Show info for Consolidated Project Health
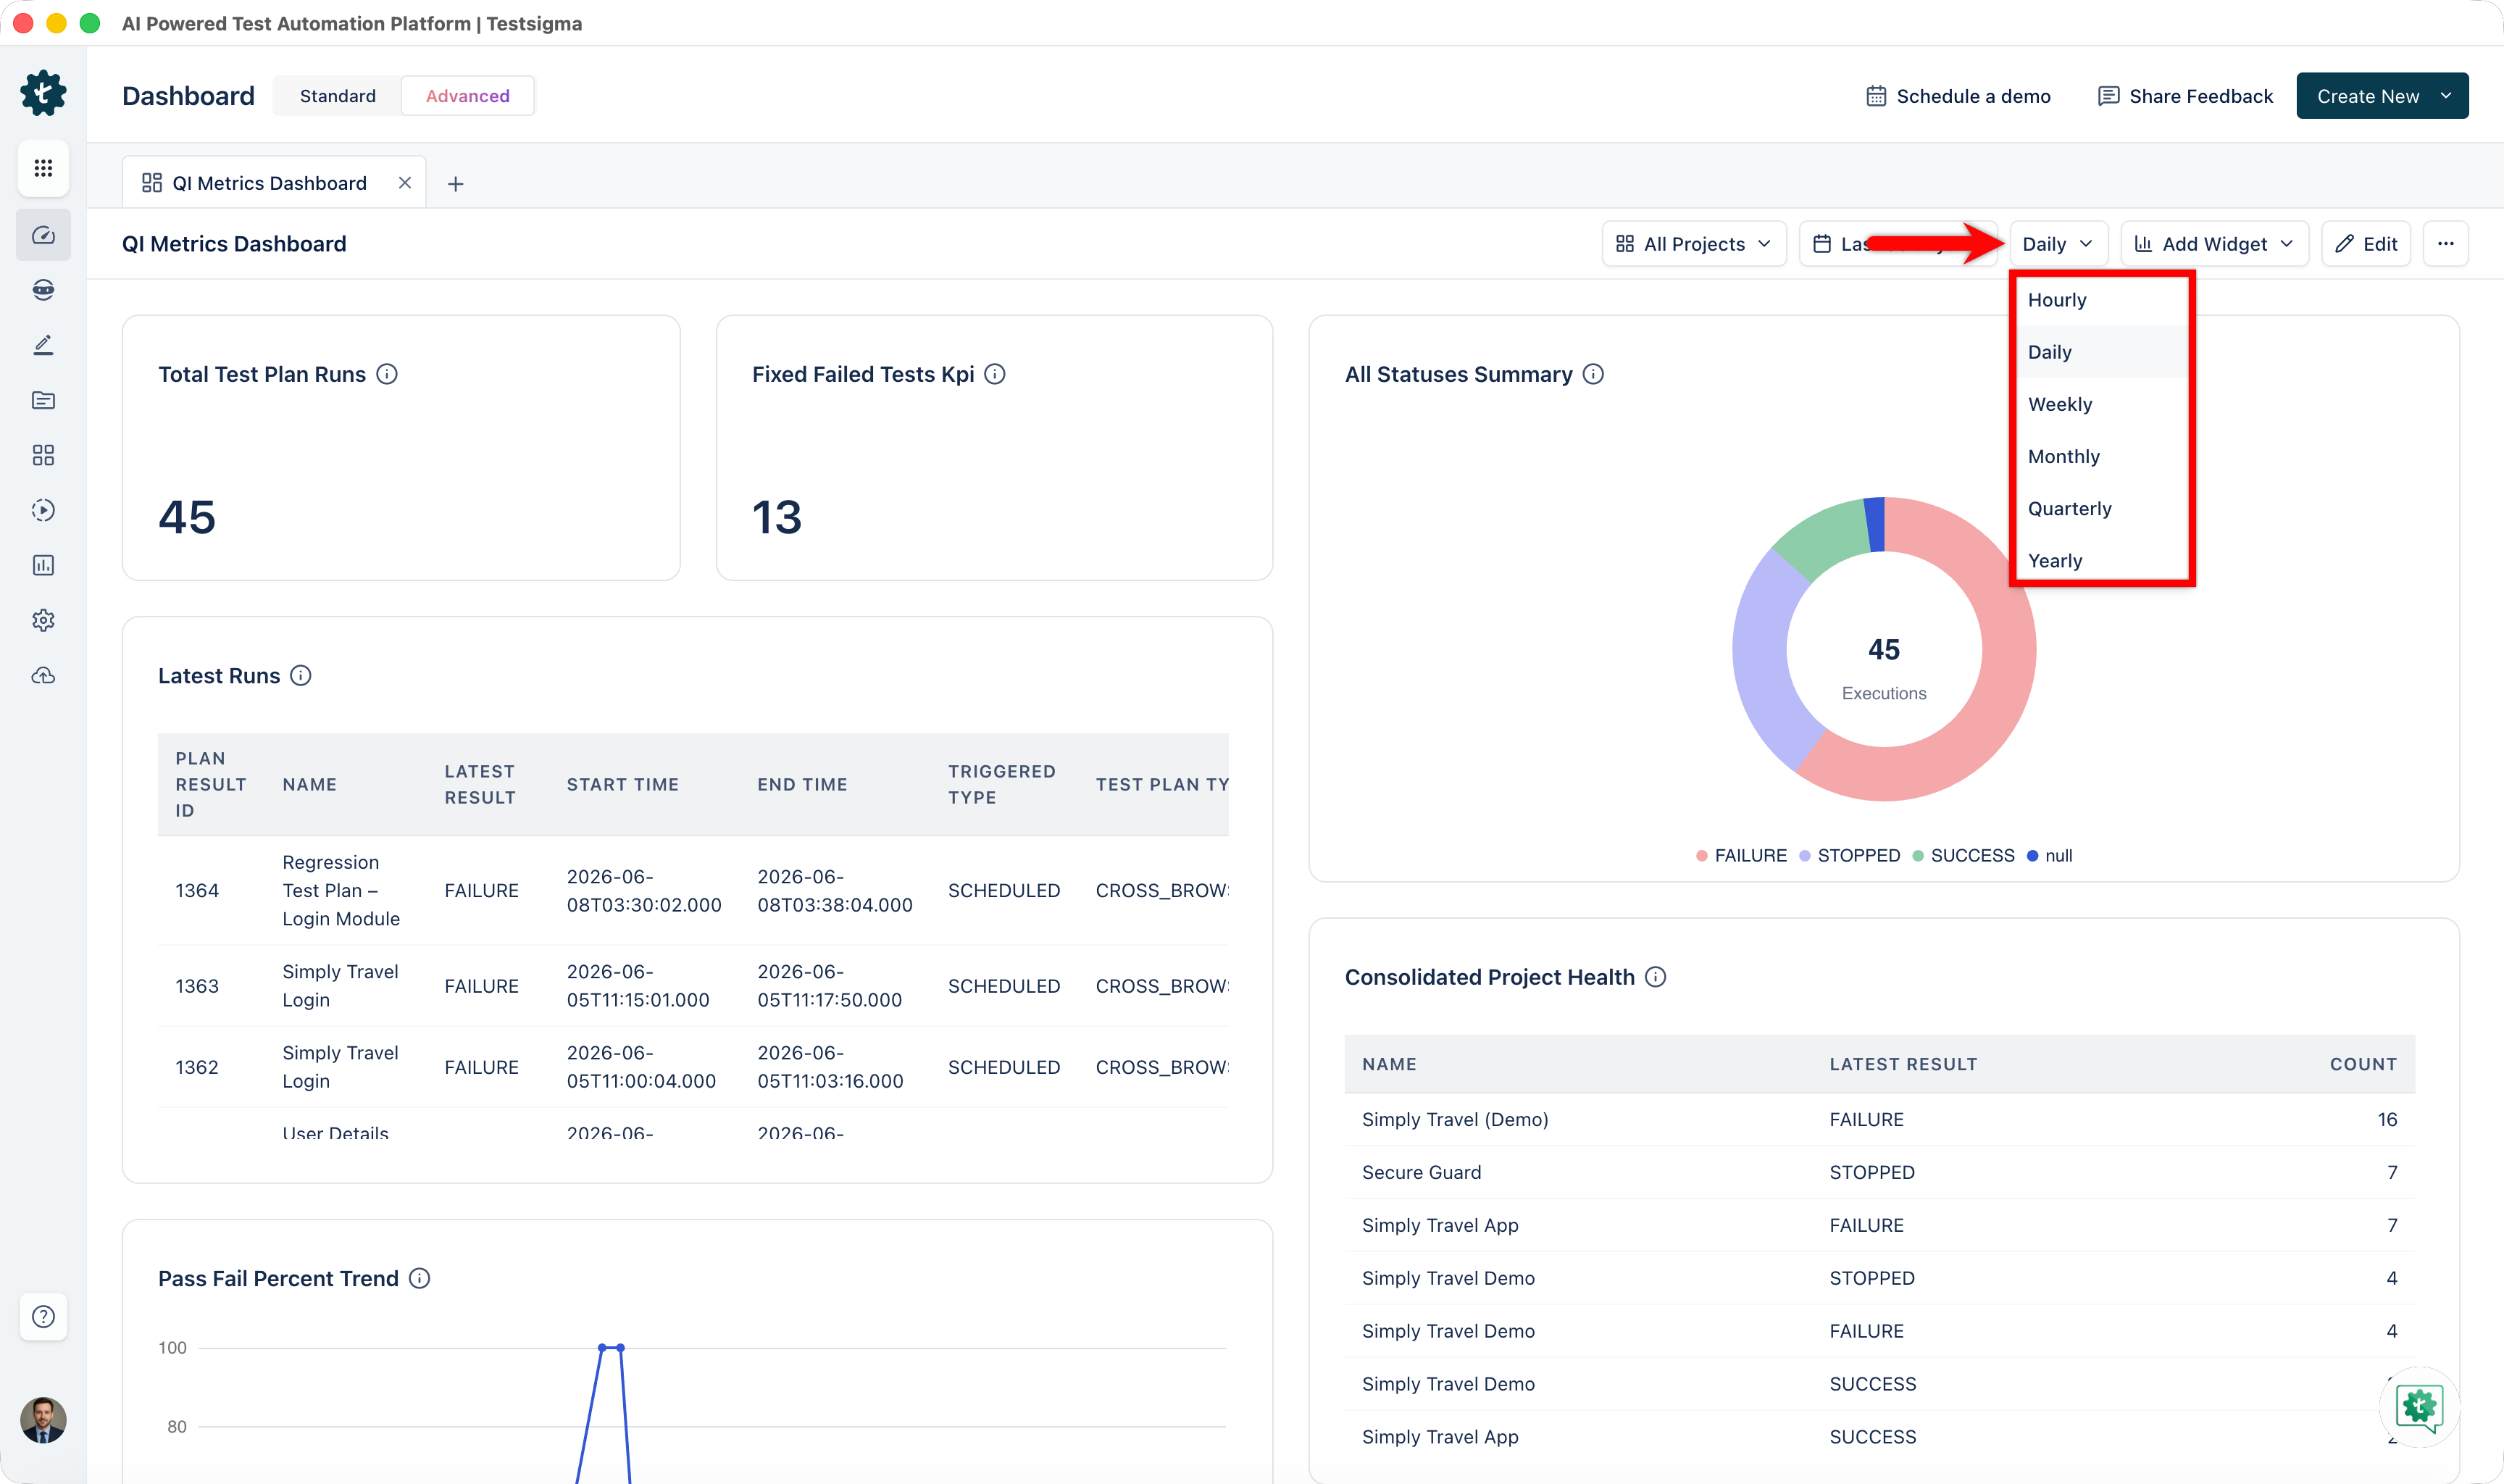The width and height of the screenshot is (2504, 1484). coord(1656,977)
